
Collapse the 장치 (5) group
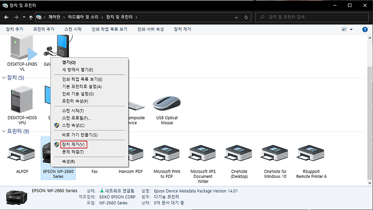click(4, 78)
